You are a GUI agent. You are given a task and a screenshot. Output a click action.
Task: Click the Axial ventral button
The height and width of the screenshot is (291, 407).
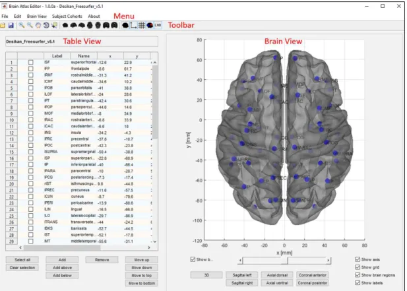[277, 282]
